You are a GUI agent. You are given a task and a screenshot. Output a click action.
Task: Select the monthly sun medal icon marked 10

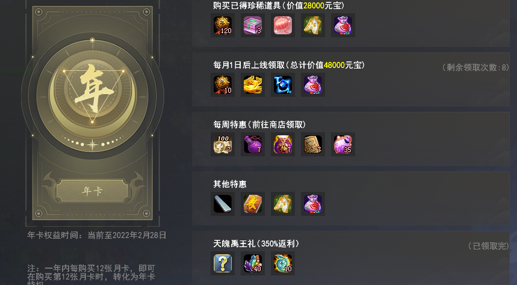[223, 85]
